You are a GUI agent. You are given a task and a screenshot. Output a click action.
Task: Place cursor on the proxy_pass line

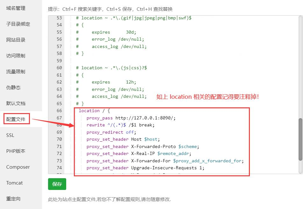pos(130,118)
